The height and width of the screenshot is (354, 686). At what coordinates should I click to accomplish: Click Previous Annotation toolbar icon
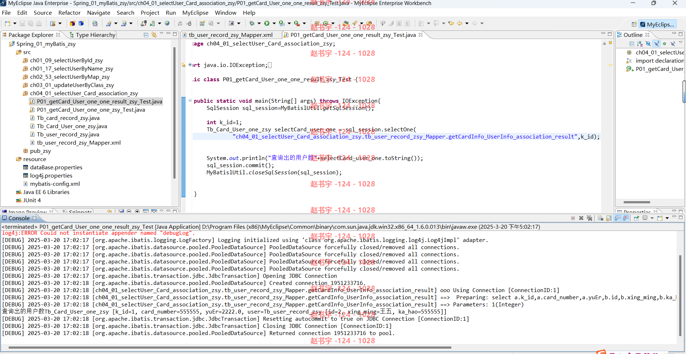point(436,23)
